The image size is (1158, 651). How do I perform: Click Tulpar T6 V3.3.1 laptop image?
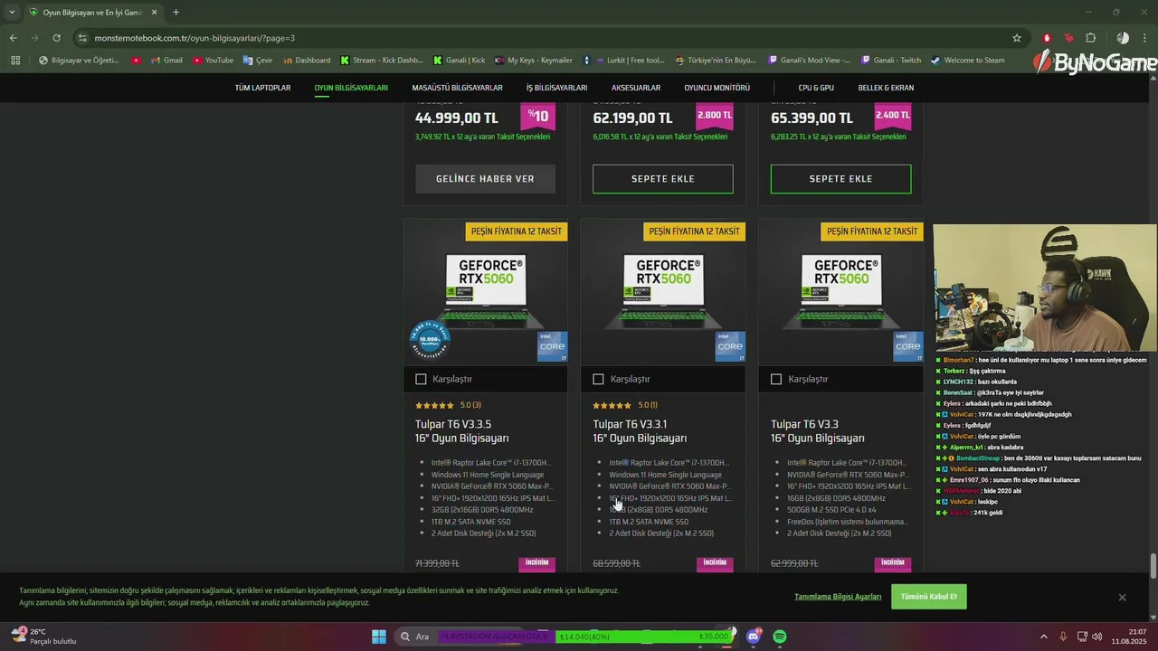click(x=663, y=294)
